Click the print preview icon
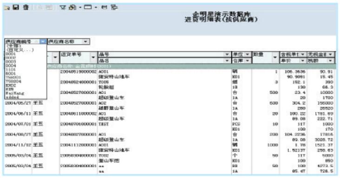 pos(114,7)
